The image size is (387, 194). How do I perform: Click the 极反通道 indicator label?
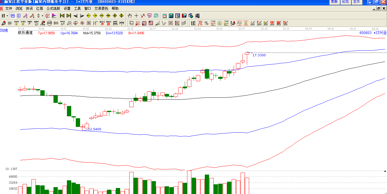pyautogui.click(x=25, y=33)
